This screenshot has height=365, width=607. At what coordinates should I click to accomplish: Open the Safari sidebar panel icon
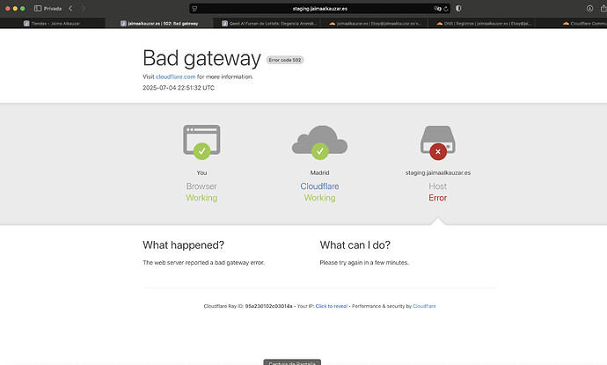(38, 8)
